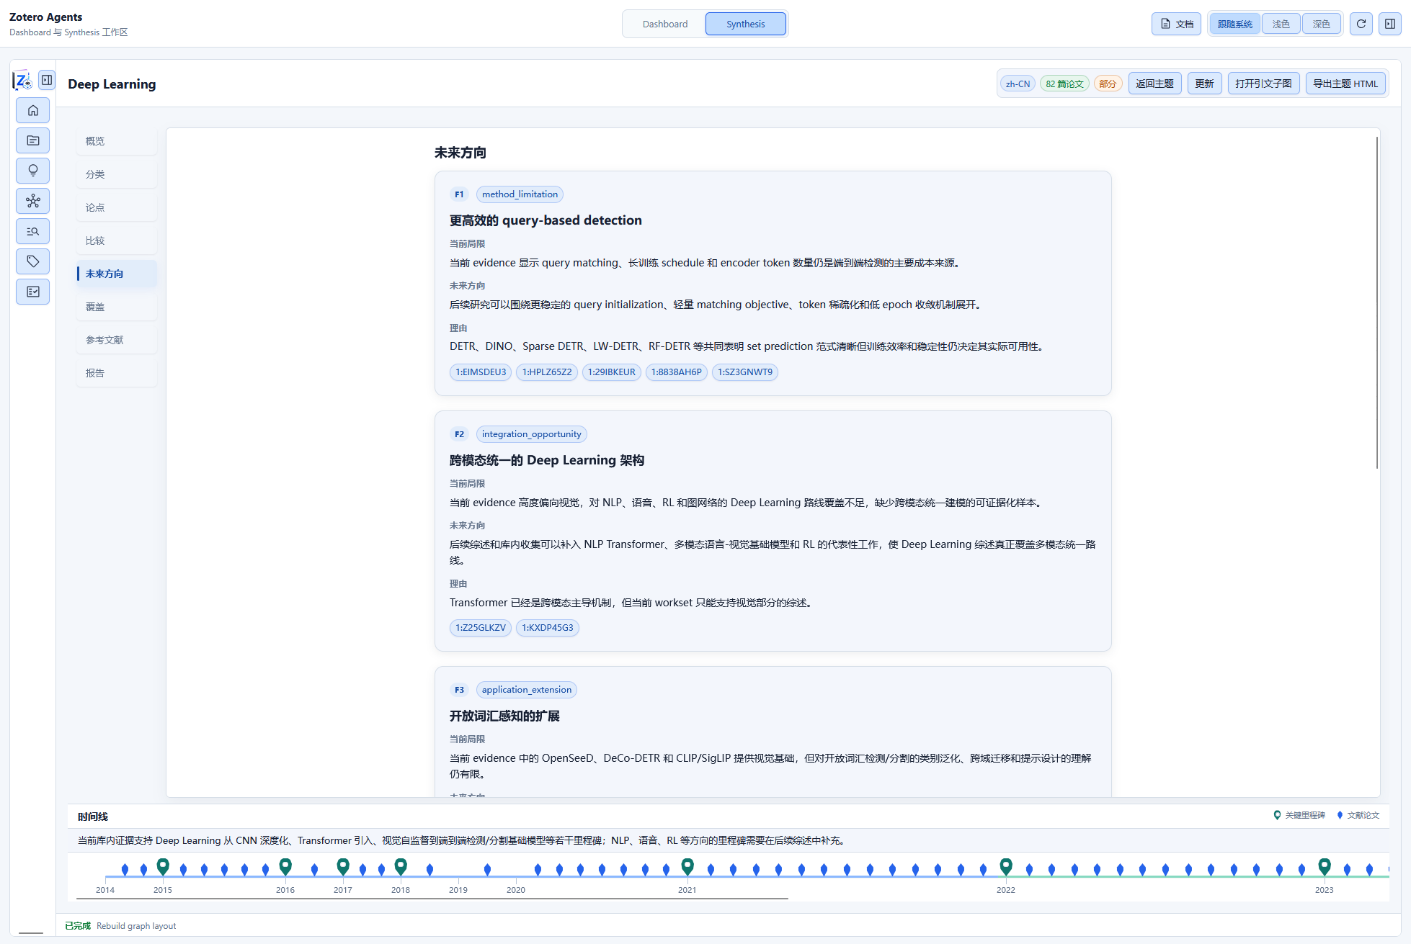Click the Rebuild graph layout status

tap(136, 926)
